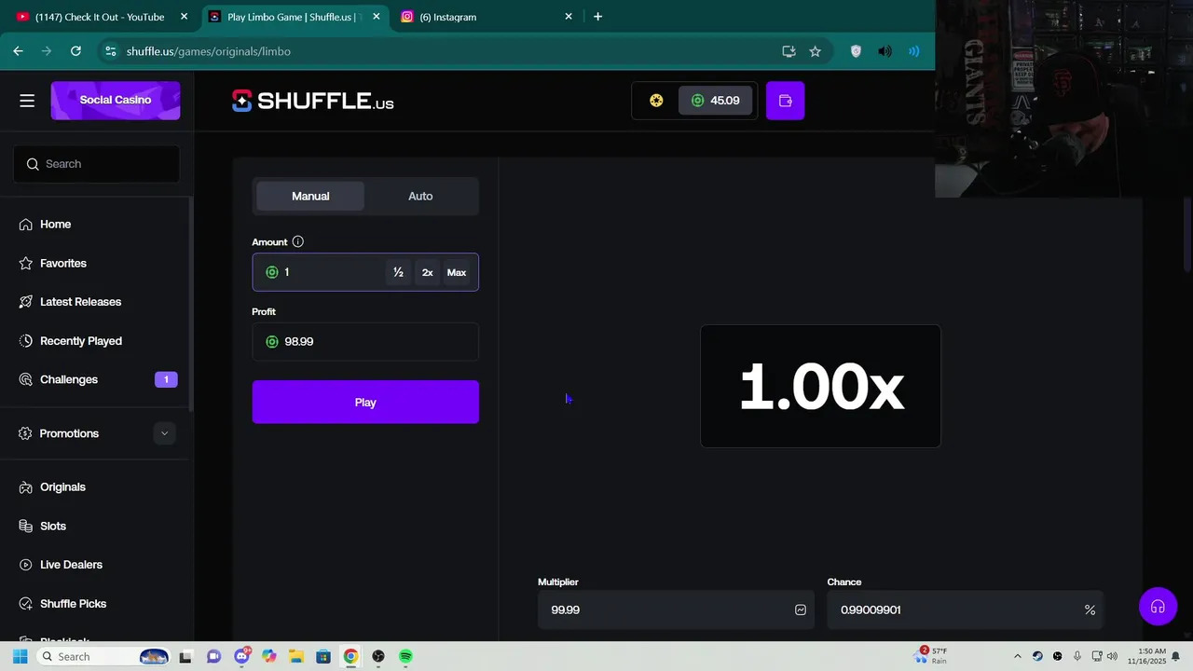Screen dimensions: 1193x671
Task: Click the 1.00x result display
Action: tap(820, 386)
